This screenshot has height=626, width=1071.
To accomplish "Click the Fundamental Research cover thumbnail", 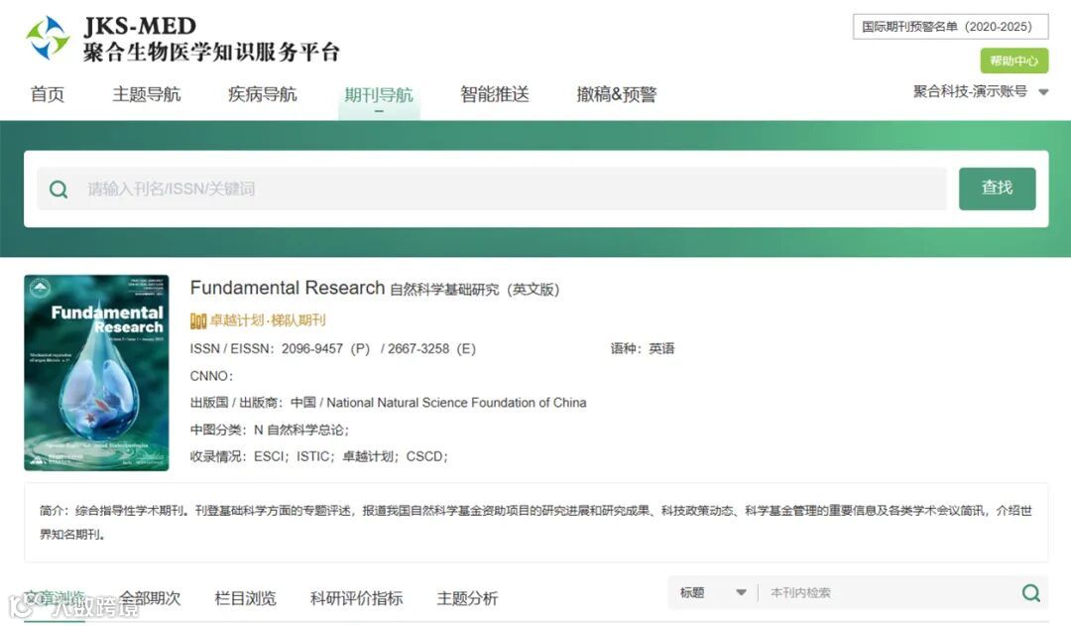I will tap(96, 372).
